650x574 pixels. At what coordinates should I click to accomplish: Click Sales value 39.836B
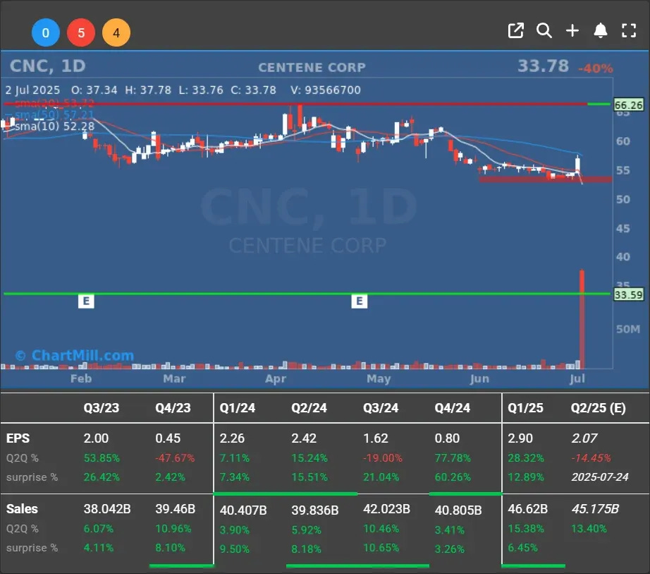coord(314,510)
